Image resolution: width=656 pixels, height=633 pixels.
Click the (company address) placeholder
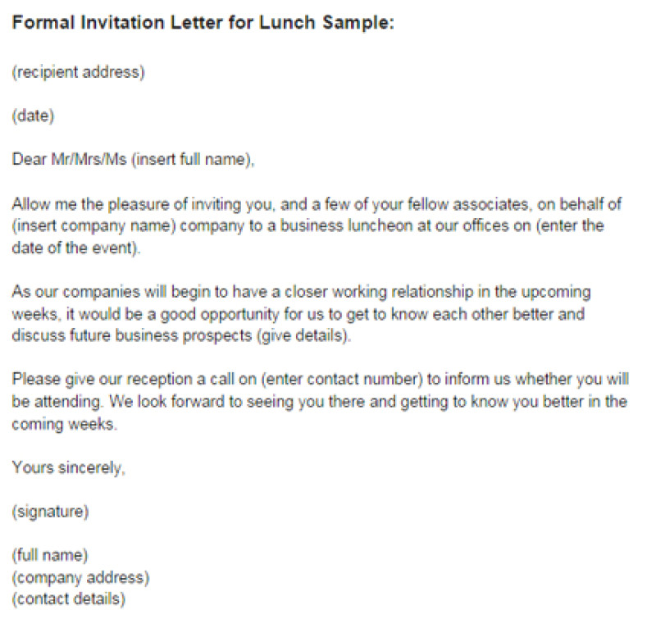click(x=80, y=578)
